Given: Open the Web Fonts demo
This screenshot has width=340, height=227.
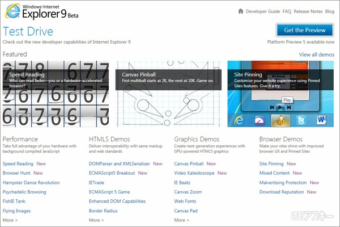Looking at the screenshot, I should pyautogui.click(x=185, y=201).
